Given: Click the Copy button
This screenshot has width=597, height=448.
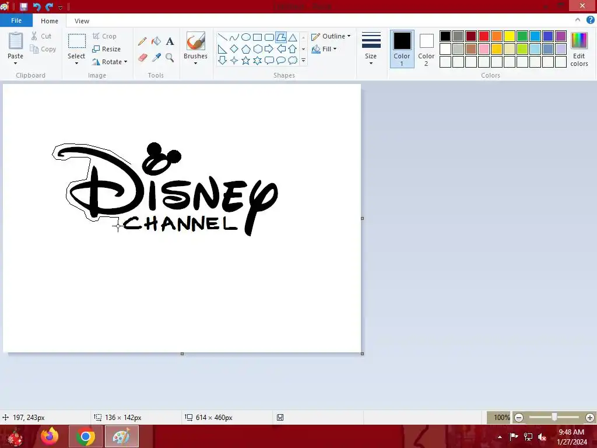Looking at the screenshot, I should click(x=43, y=49).
